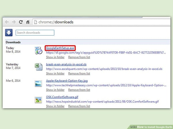This screenshot has width=173, height=129.
Task: Open the excelquant.com source URL
Action: pos(104,69)
